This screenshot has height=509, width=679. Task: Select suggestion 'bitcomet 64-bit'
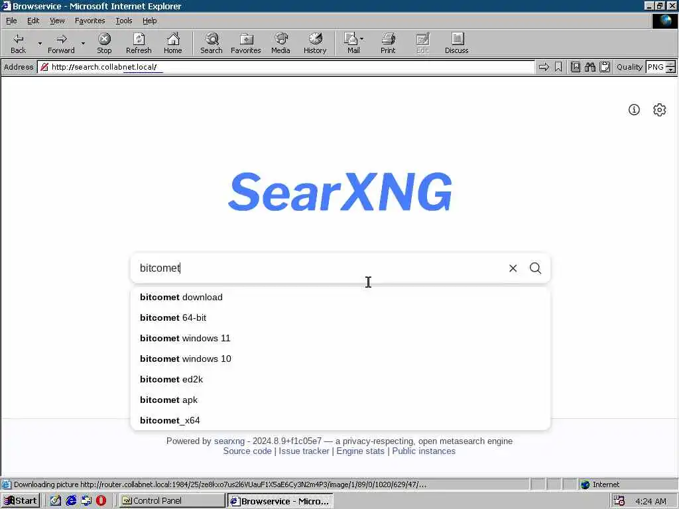[340, 317]
